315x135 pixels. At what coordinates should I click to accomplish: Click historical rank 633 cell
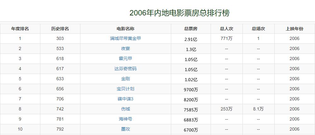pyautogui.click(x=60, y=79)
